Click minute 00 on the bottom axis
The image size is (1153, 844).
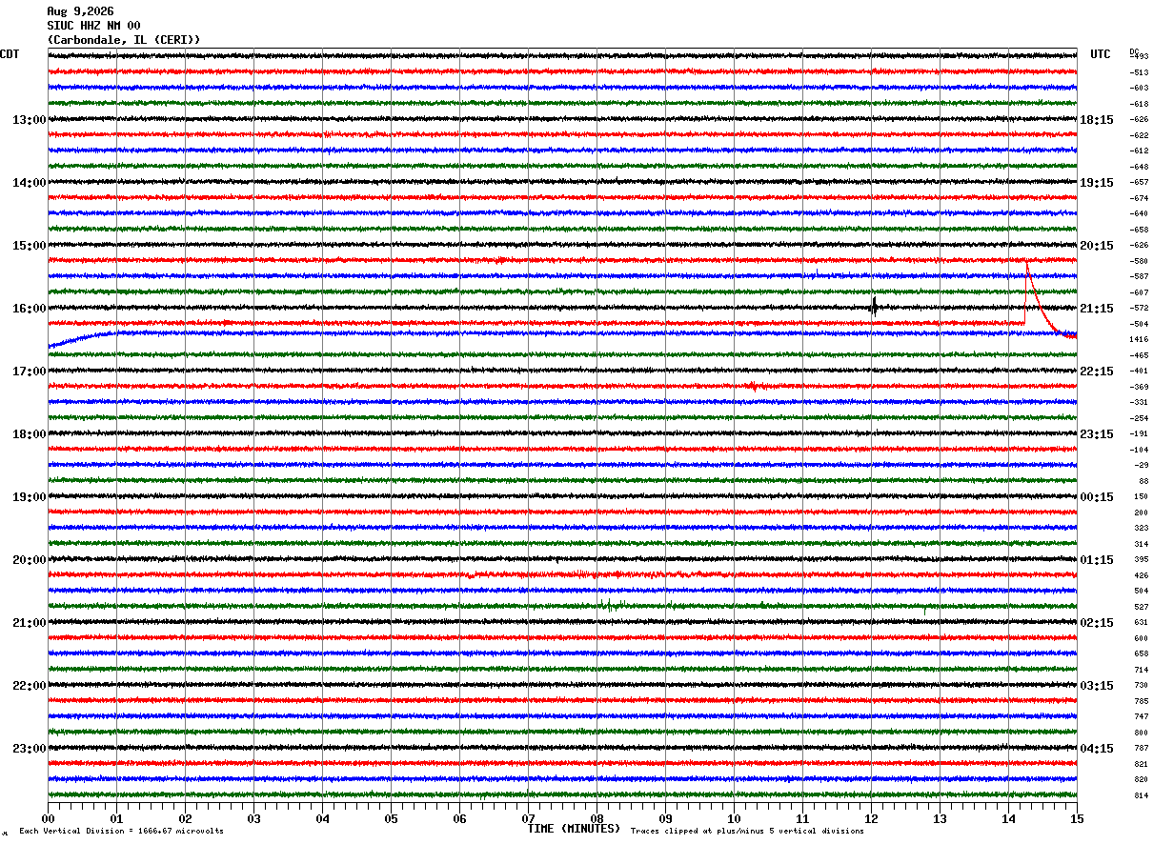pos(49,818)
